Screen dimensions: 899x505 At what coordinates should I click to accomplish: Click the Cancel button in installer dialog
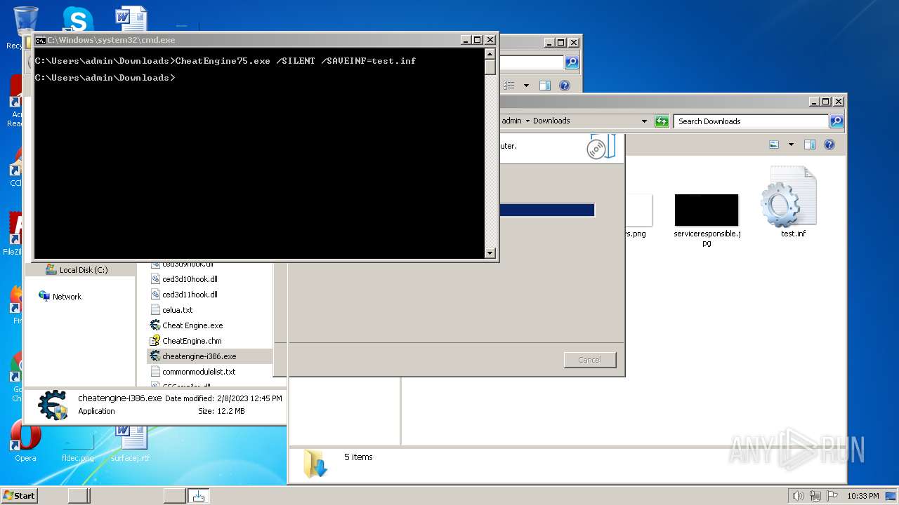pos(589,360)
